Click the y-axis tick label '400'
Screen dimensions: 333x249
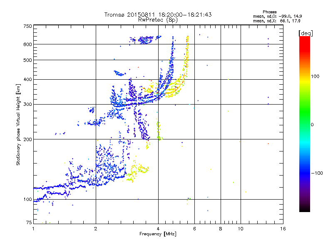(x=27, y=80)
